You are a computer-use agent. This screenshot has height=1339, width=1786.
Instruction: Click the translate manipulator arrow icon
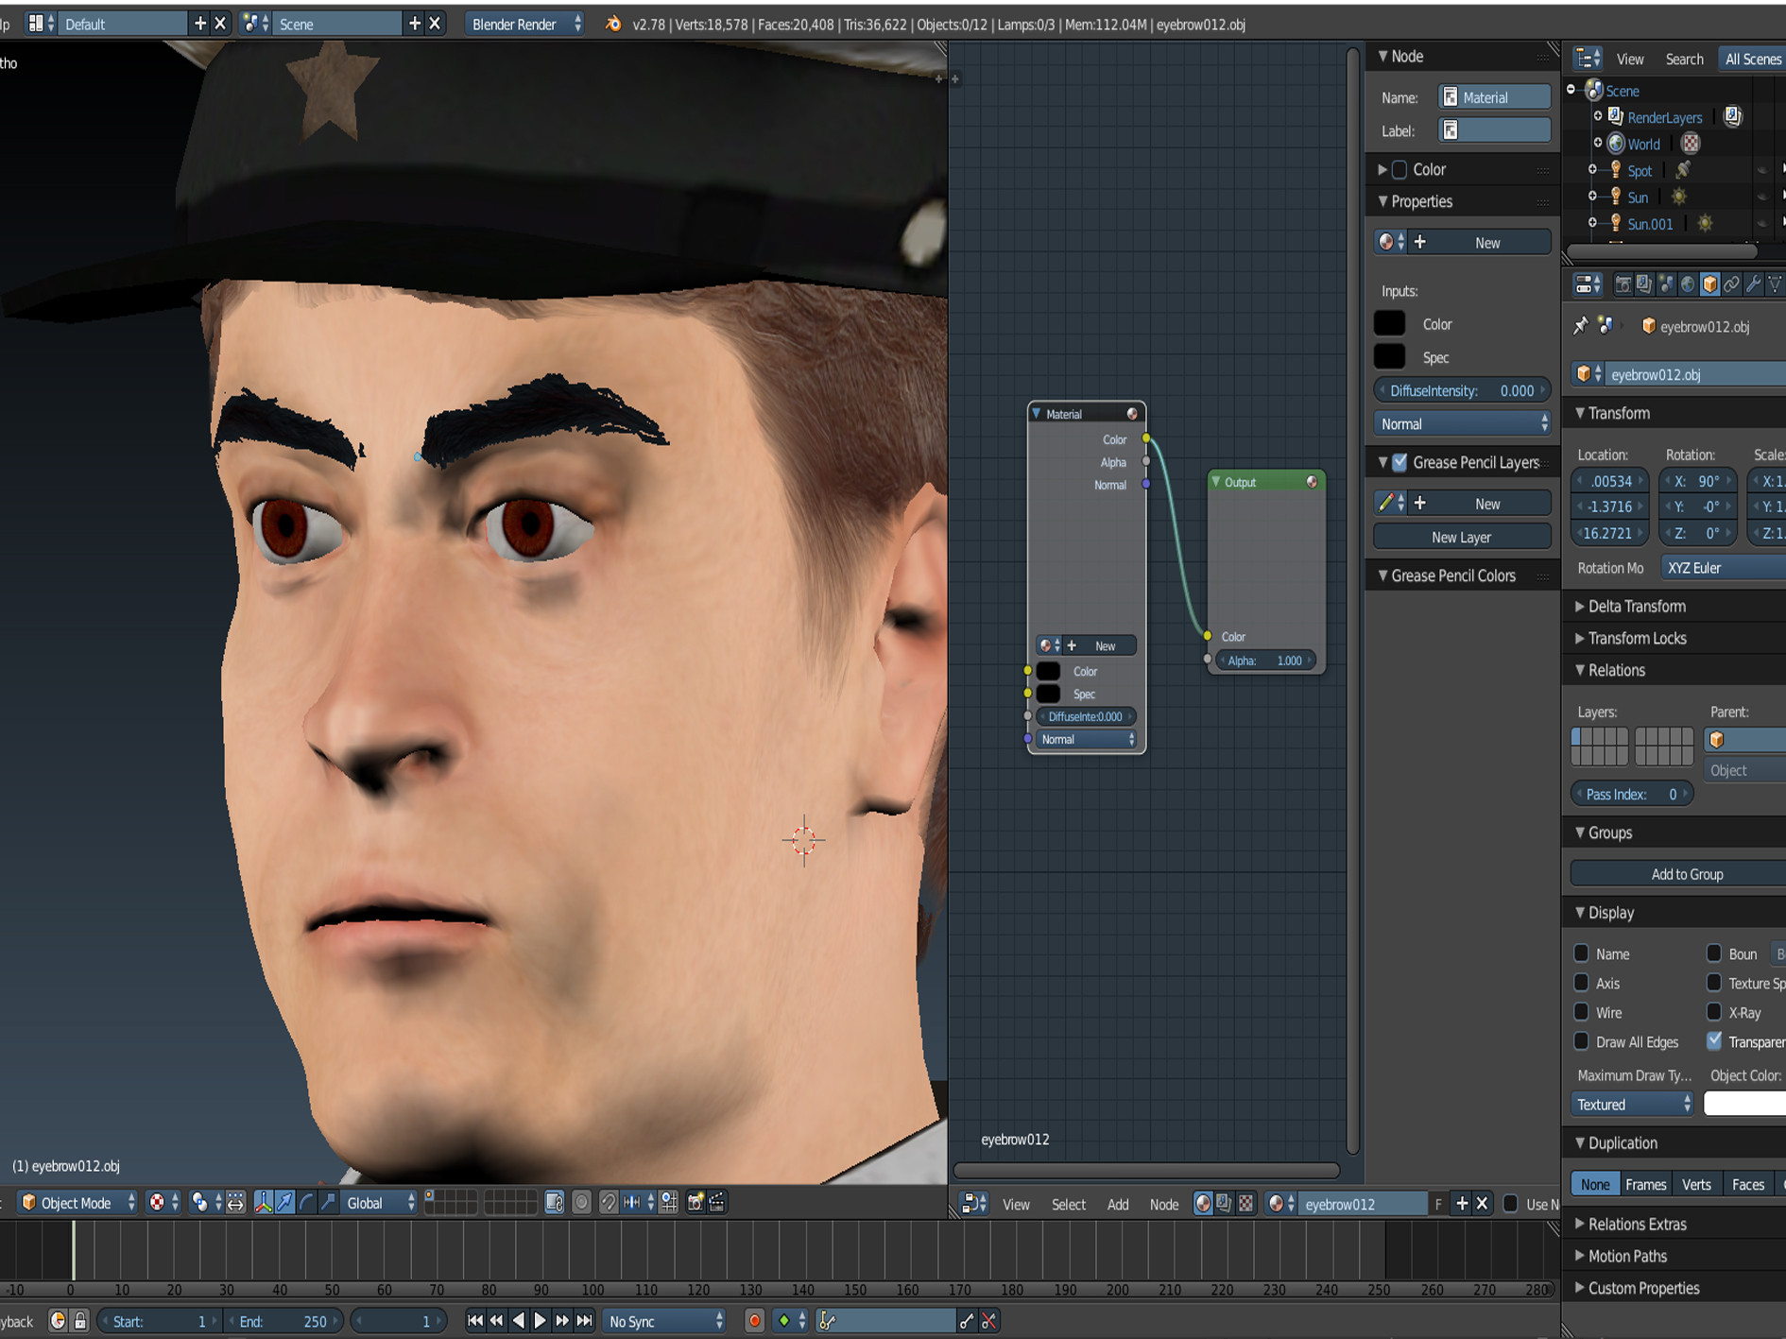[284, 1202]
